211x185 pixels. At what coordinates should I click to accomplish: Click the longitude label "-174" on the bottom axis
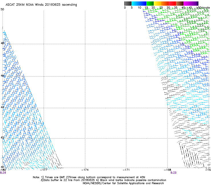pyautogui.click(x=85, y=170)
